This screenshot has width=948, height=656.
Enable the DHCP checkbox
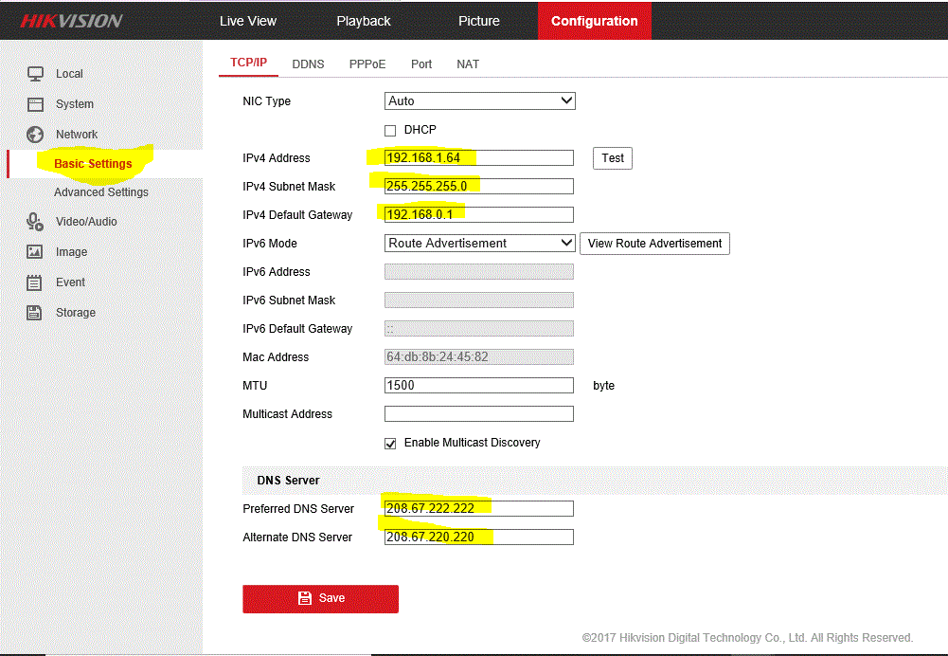390,131
